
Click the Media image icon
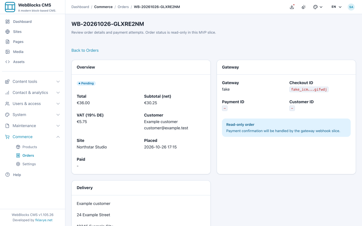(8, 52)
